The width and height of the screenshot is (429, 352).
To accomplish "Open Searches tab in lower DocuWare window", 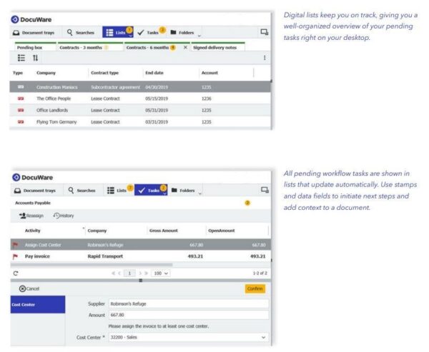I will 82,191.
